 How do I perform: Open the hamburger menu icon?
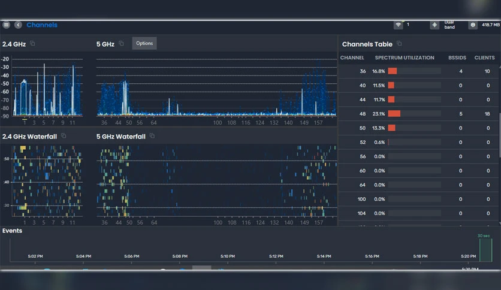[7, 25]
